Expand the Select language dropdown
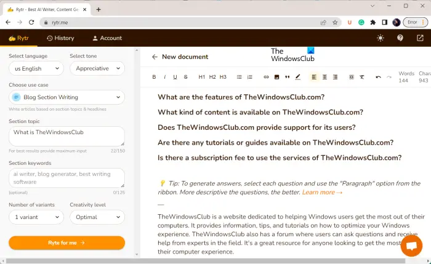Viewport: 431px width, 264px height. pos(36,68)
